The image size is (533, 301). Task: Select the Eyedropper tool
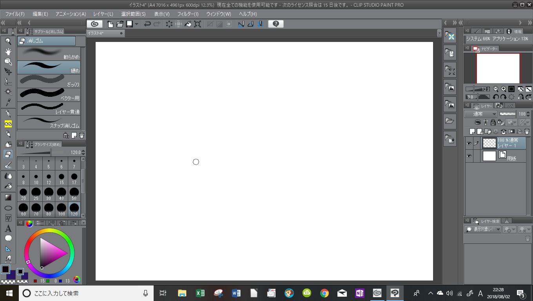click(x=8, y=102)
